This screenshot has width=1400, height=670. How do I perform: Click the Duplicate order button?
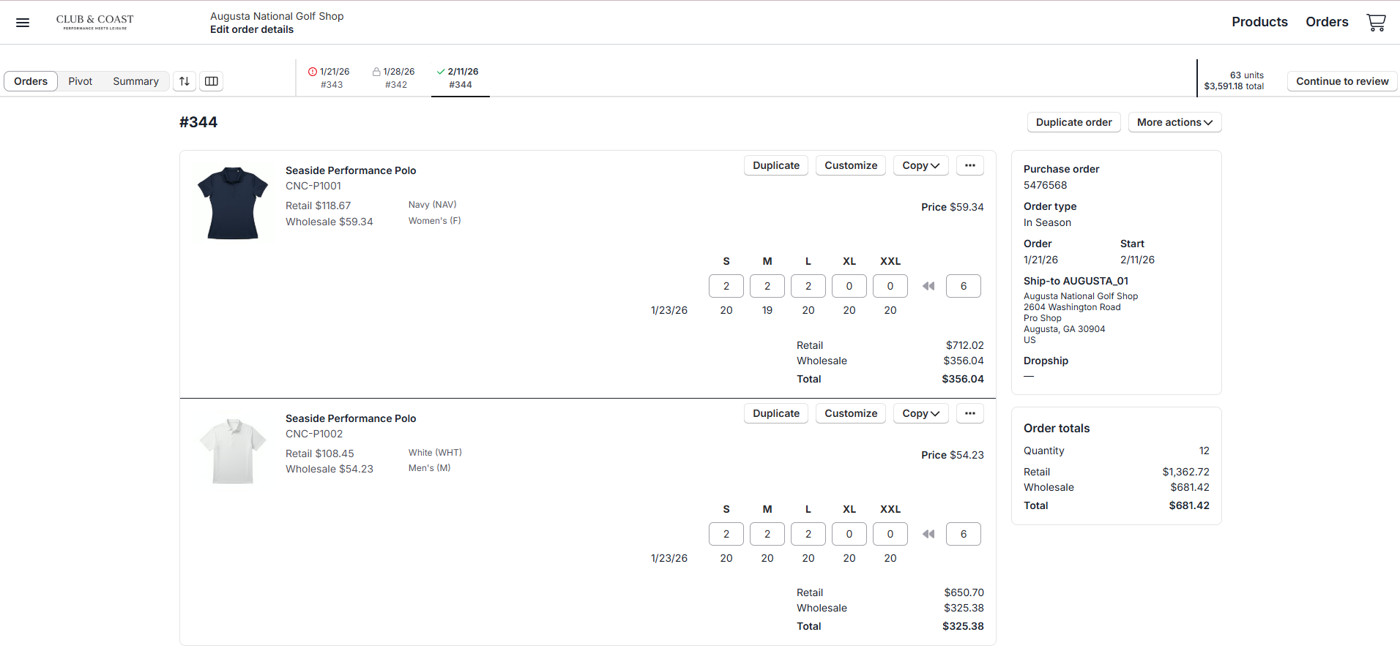[x=1073, y=122]
